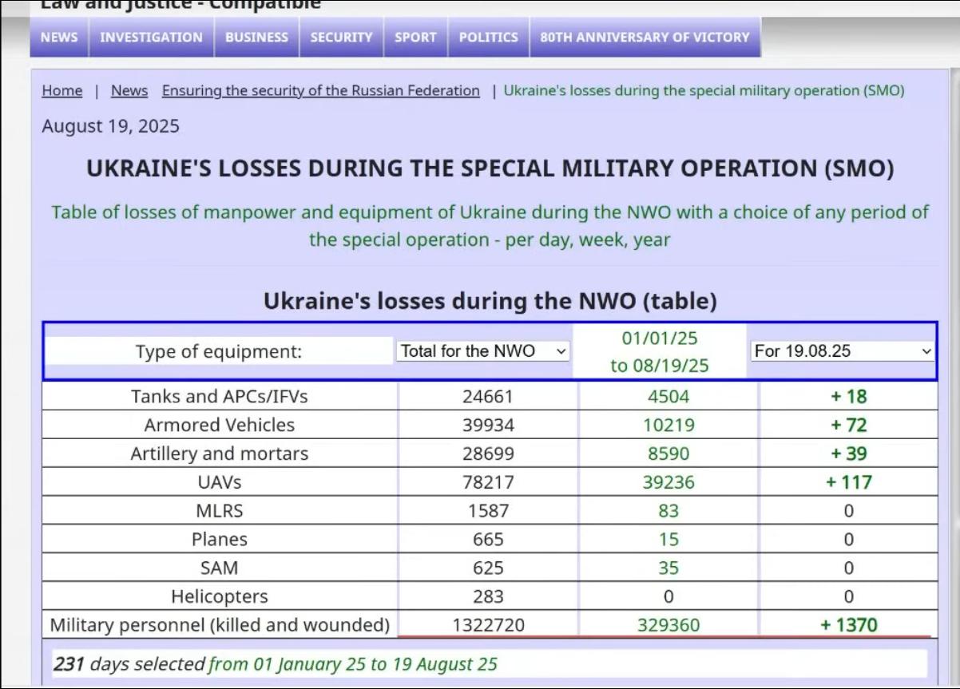The image size is (960, 689).
Task: Open 80TH ANNIVERSARY OF VICTORY tab
Action: point(645,38)
